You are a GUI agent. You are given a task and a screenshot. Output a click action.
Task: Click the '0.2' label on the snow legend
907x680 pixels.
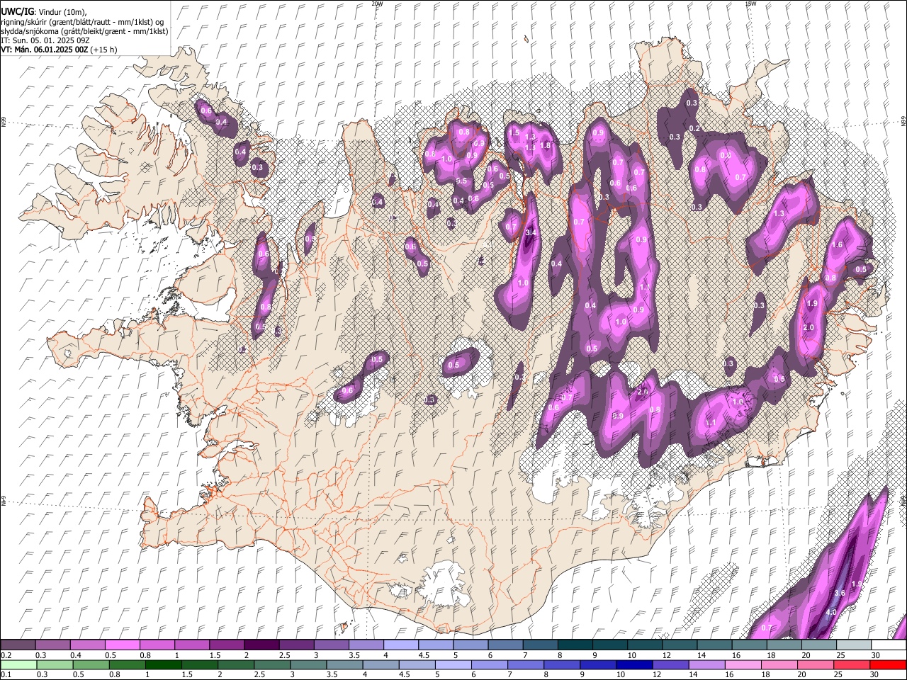pos(6,655)
